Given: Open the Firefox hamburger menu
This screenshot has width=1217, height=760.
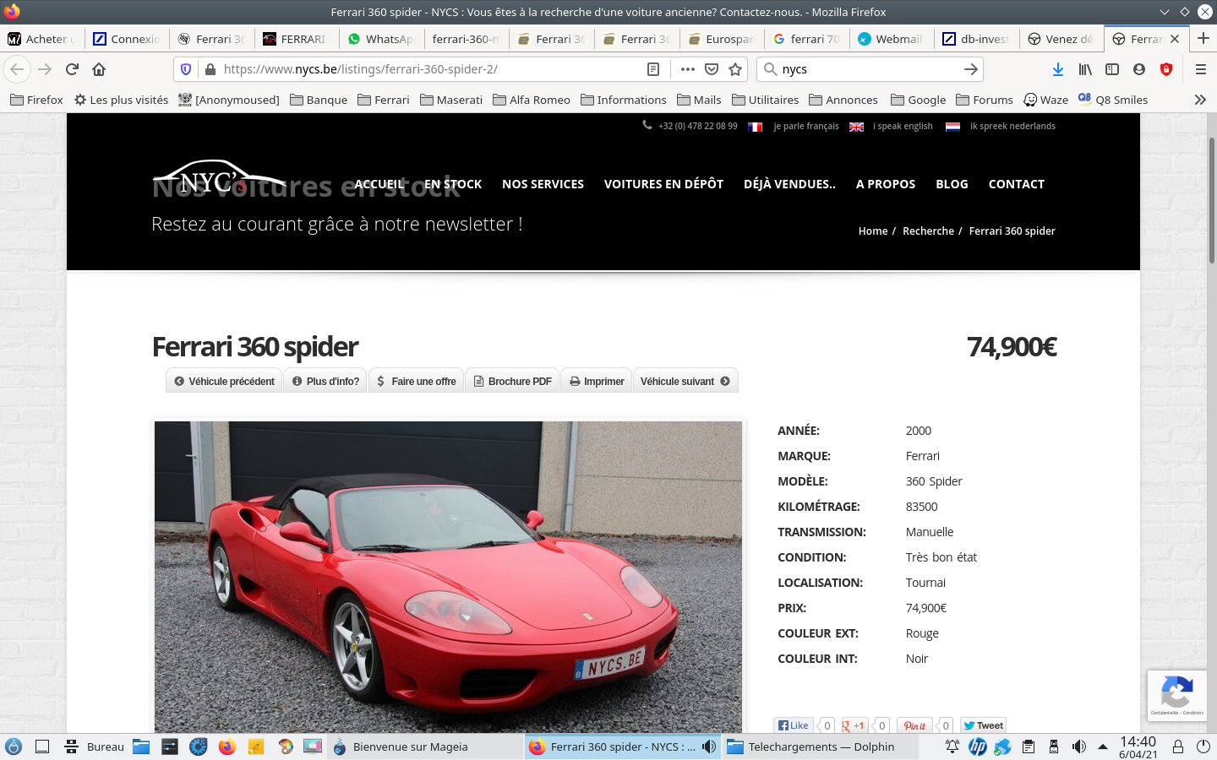Looking at the screenshot, I should tap(1200, 69).
